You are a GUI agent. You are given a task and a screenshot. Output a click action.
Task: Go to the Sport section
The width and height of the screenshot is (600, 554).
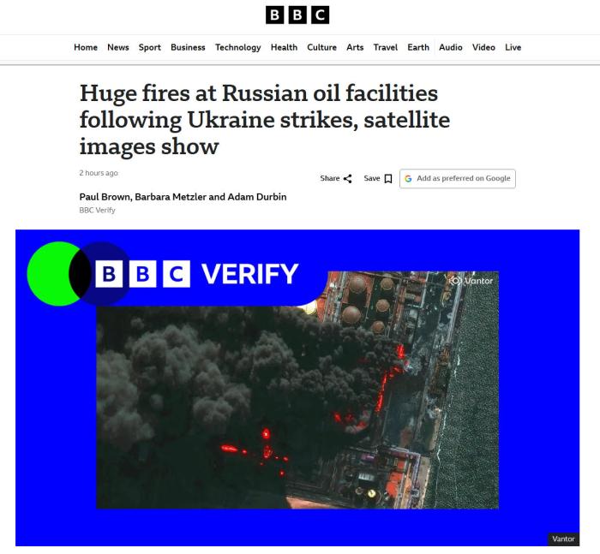coord(150,47)
